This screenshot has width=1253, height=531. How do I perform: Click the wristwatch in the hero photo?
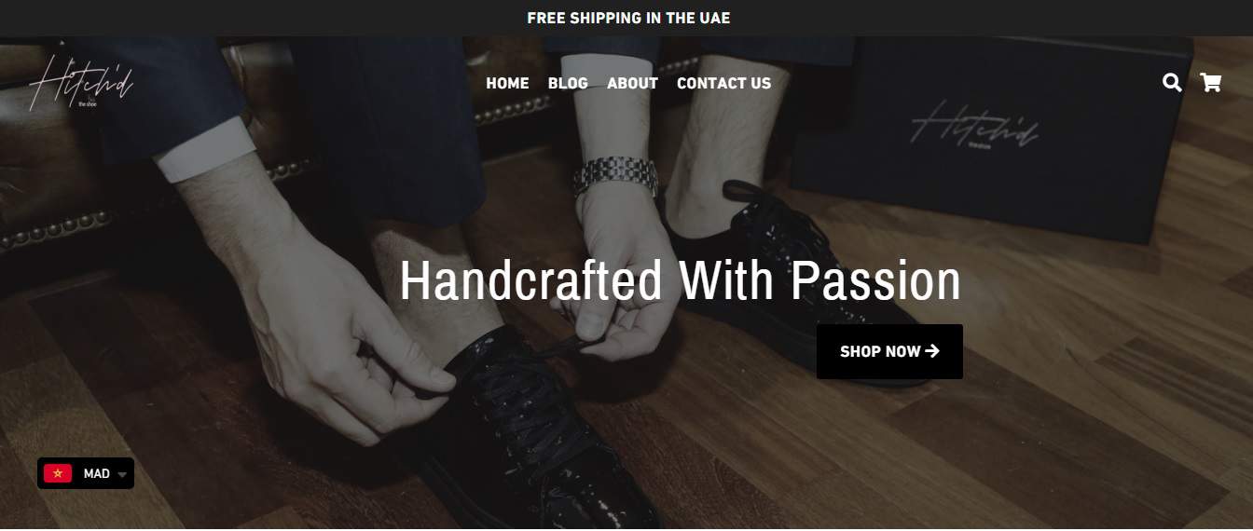click(x=615, y=174)
